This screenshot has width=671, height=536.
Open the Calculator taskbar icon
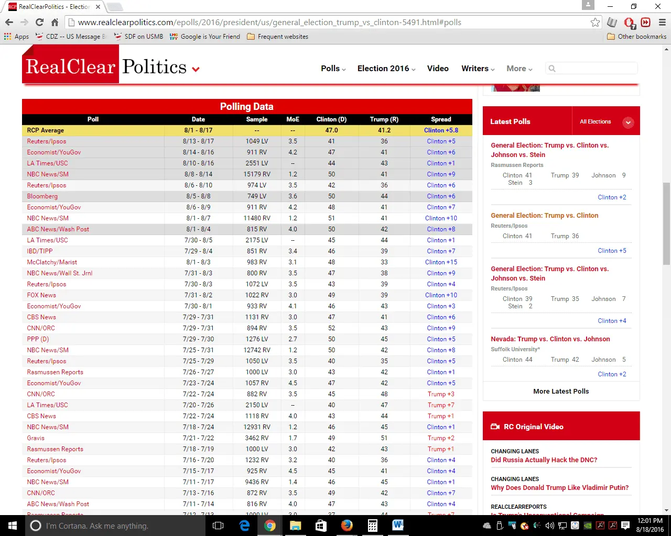coord(372,526)
